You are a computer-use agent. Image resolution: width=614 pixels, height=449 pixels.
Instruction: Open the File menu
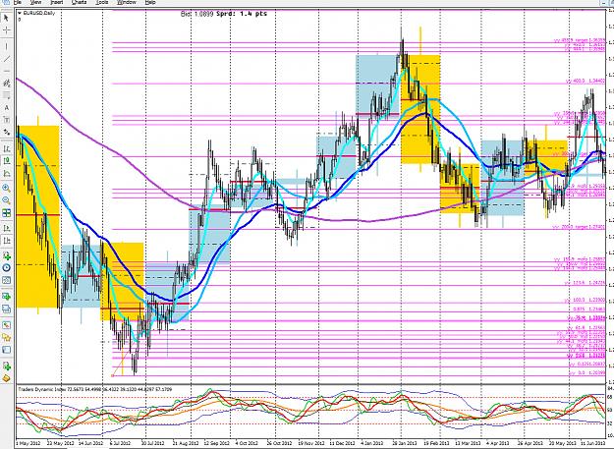17,2
